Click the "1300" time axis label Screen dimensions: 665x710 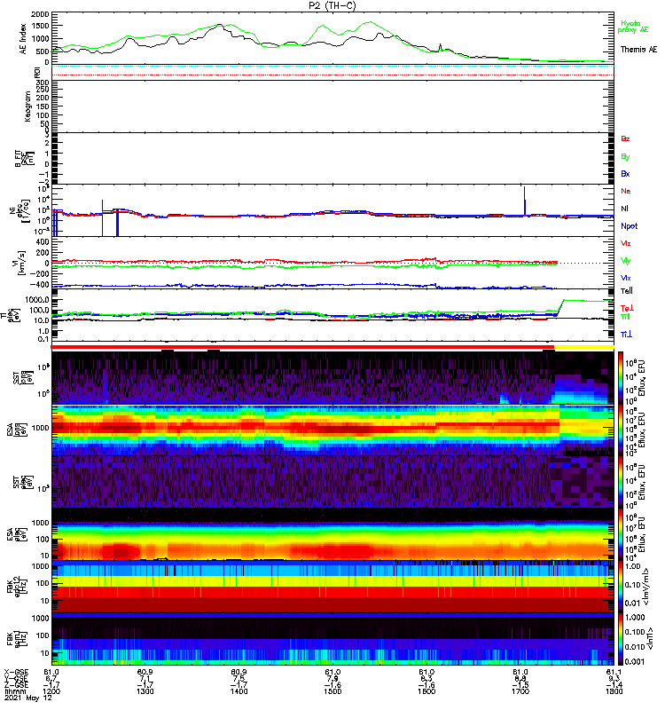coord(145,691)
